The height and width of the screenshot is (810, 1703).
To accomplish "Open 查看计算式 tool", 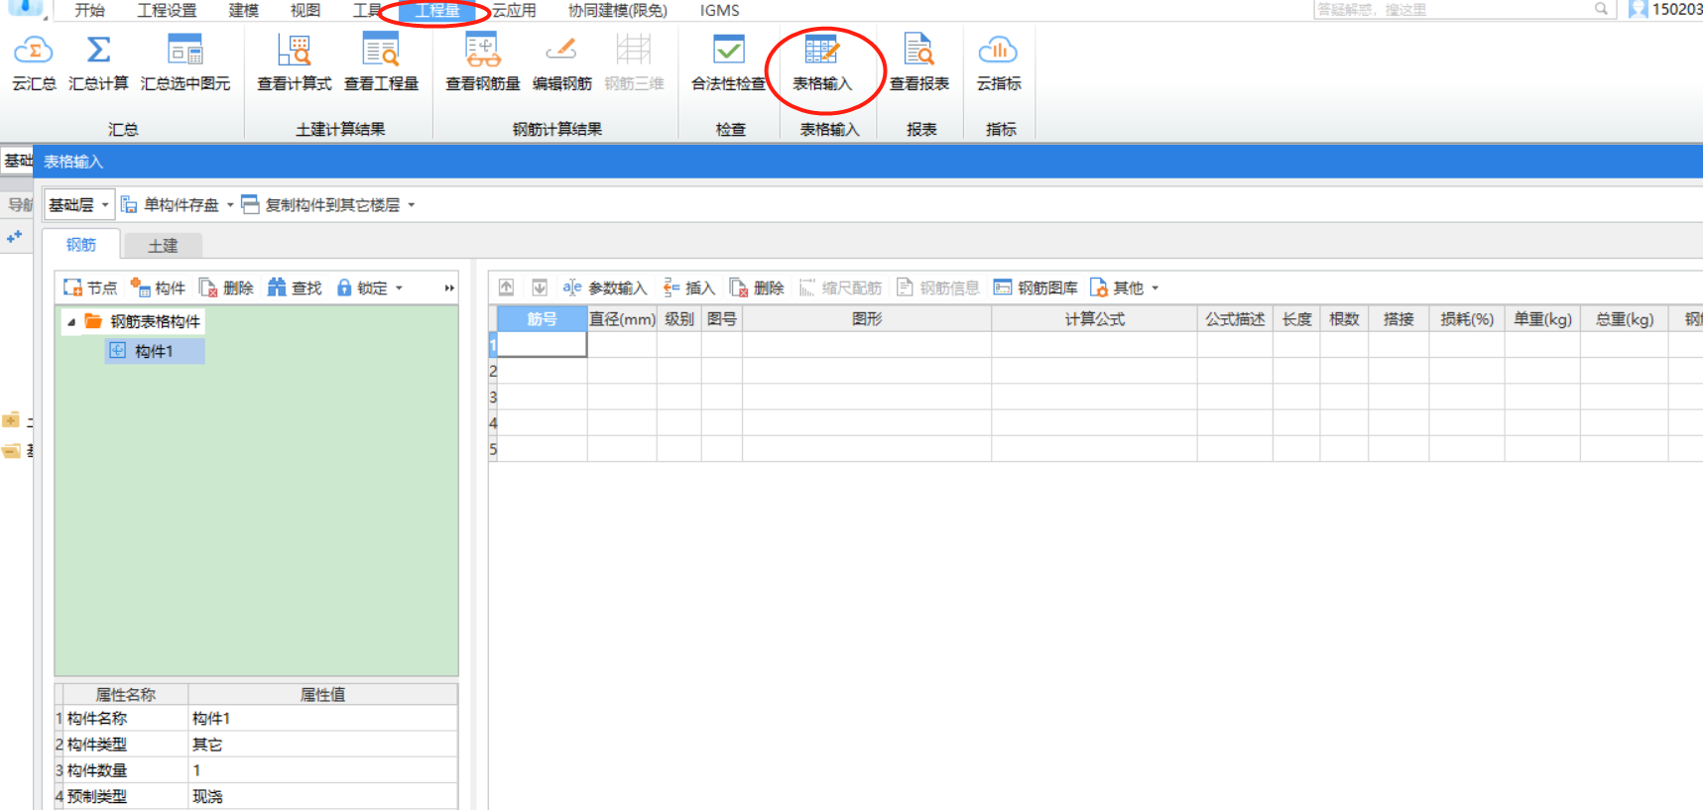I will (x=295, y=62).
